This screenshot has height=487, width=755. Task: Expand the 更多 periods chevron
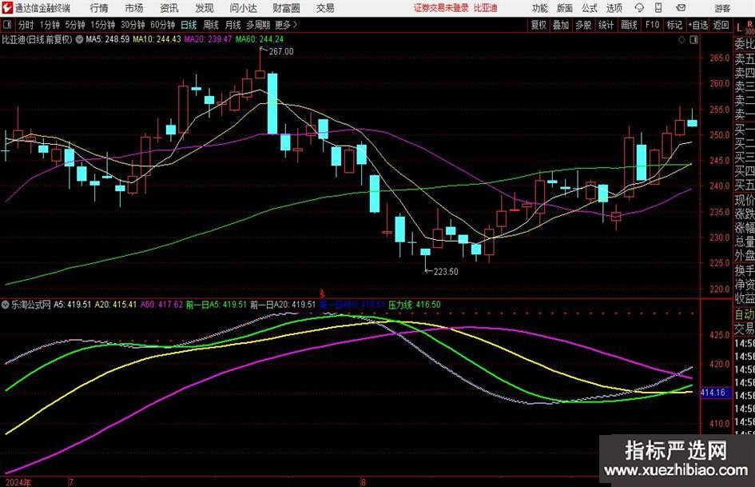(295, 25)
